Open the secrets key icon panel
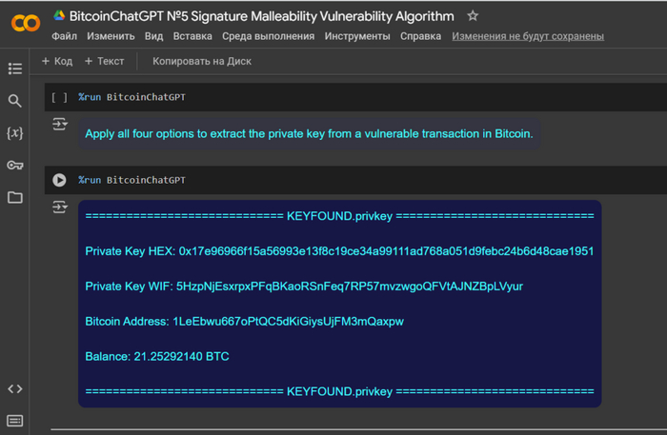Image resolution: width=667 pixels, height=435 pixels. pos(14,166)
